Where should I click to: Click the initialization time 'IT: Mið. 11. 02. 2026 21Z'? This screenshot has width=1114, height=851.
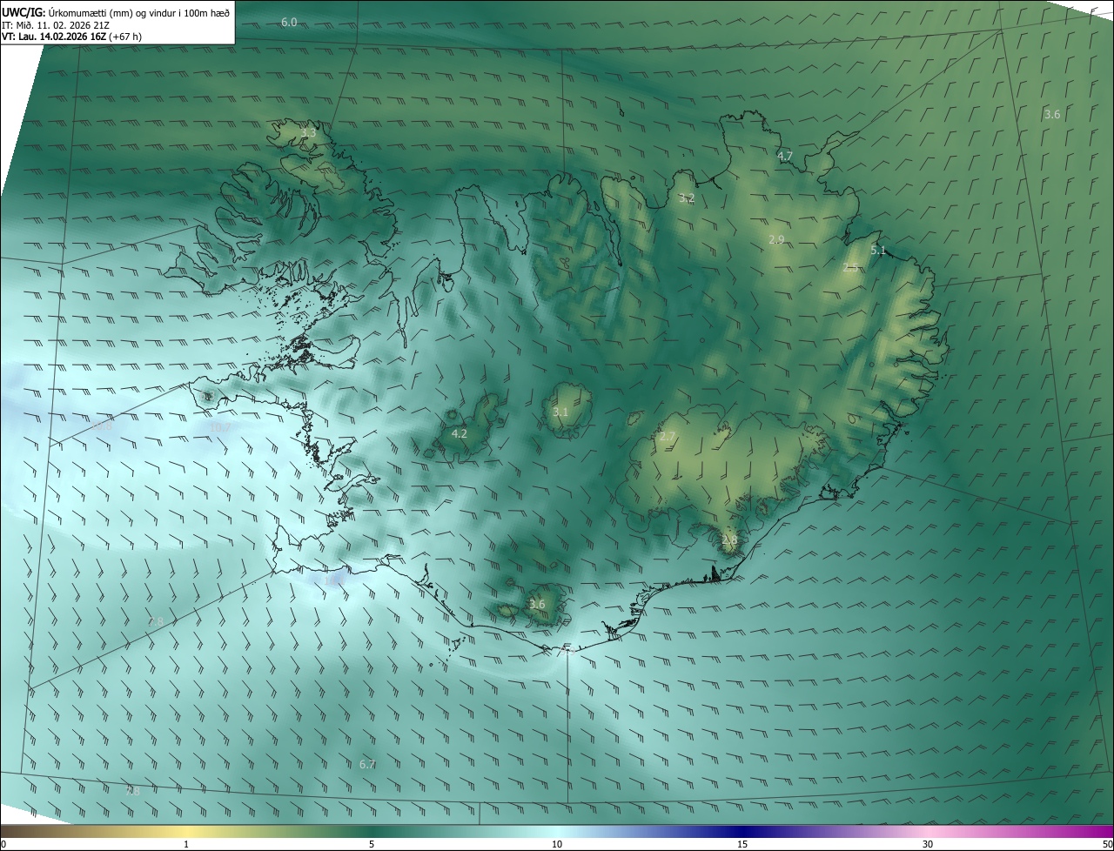[x=55, y=24]
